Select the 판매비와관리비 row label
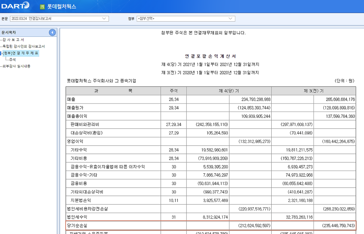 click(85, 125)
